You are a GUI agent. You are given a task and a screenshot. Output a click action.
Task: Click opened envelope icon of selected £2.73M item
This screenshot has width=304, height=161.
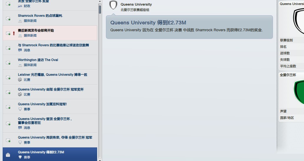tap(8, 155)
